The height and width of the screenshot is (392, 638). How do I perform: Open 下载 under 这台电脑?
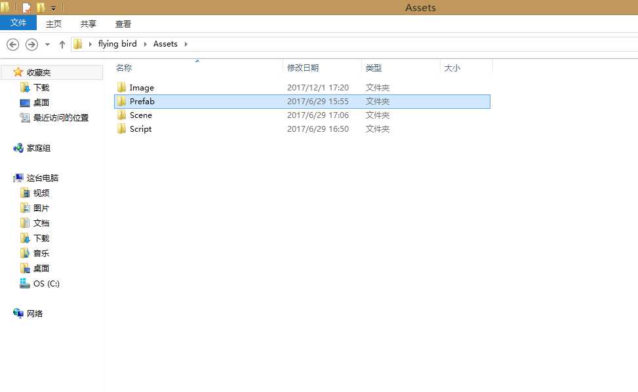tap(41, 238)
